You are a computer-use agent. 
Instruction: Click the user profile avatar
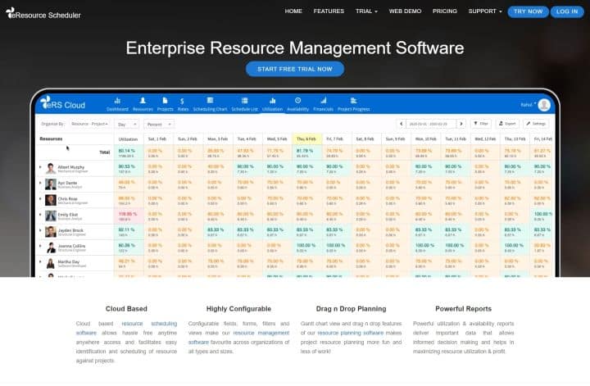544,105
